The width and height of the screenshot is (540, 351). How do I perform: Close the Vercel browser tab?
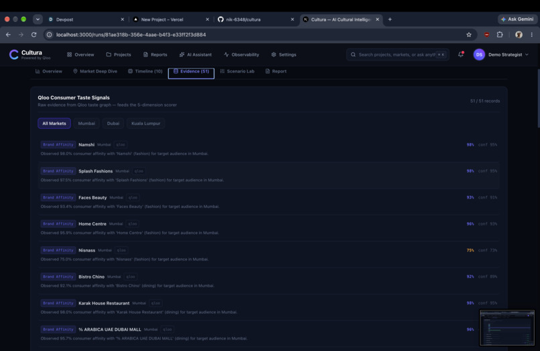click(207, 19)
